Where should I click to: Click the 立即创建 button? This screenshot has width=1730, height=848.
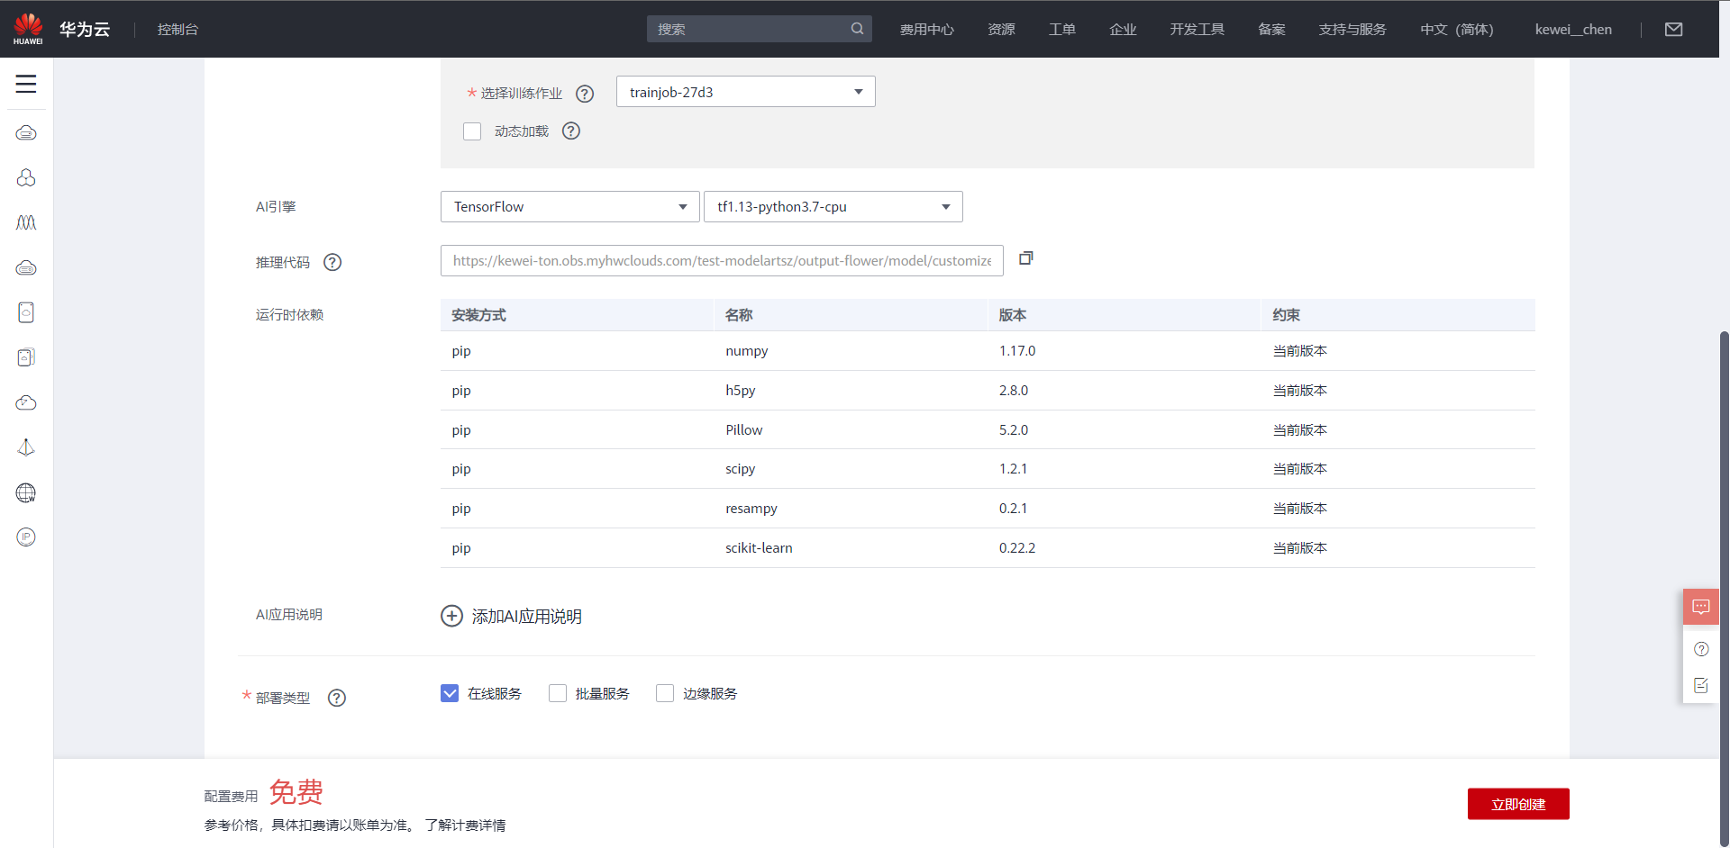pos(1518,804)
